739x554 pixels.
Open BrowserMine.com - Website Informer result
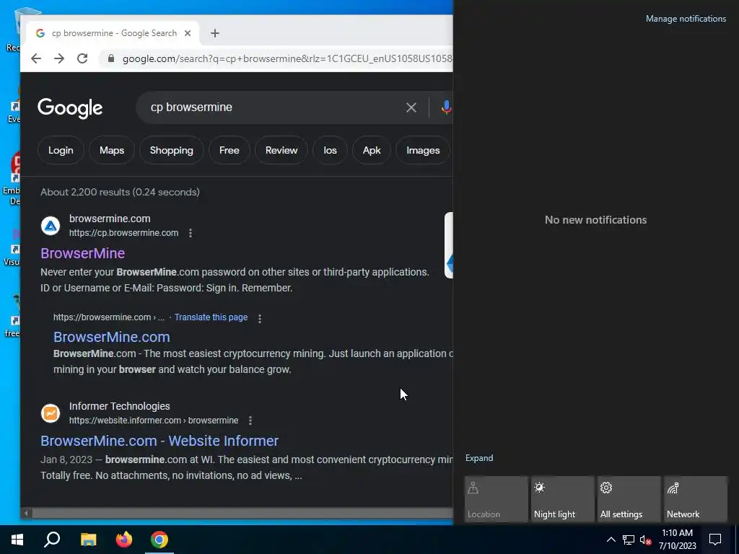(x=159, y=441)
